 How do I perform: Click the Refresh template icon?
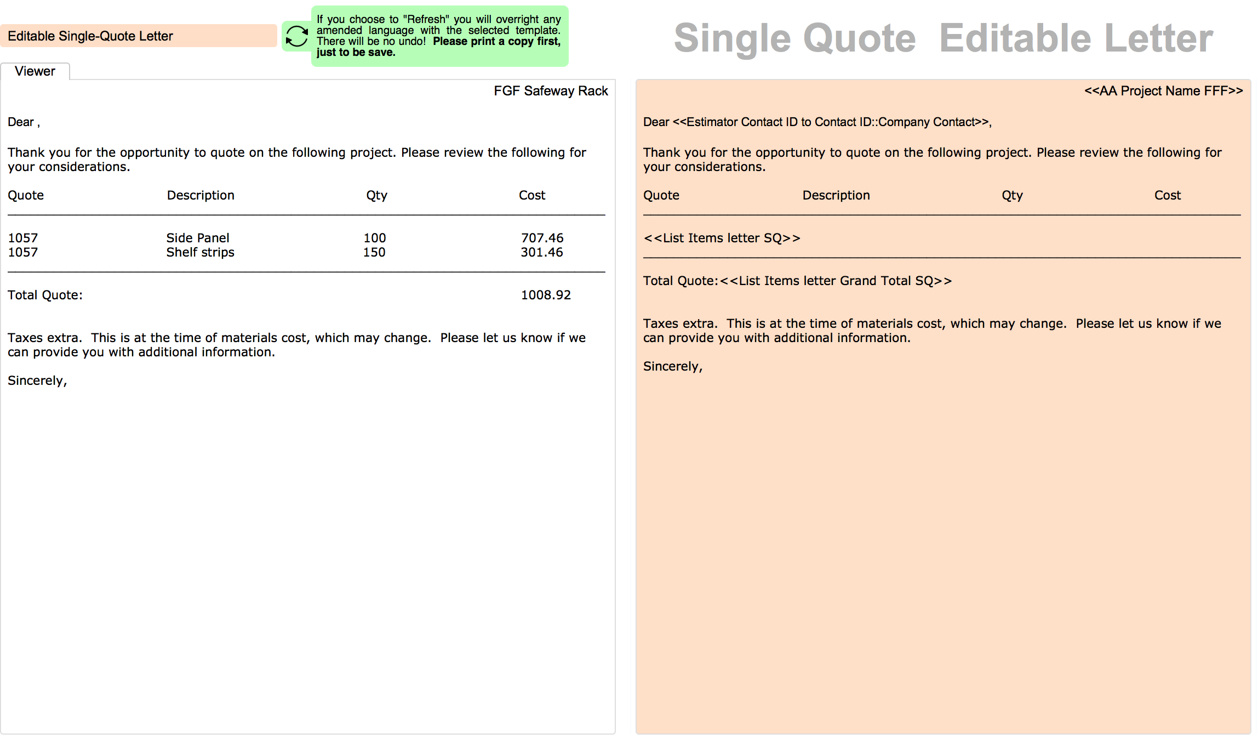point(297,36)
